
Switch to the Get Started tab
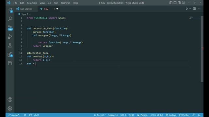(26, 9)
